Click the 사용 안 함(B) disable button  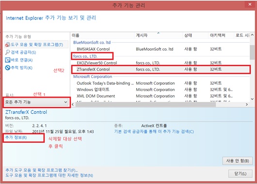[x=238, y=161]
